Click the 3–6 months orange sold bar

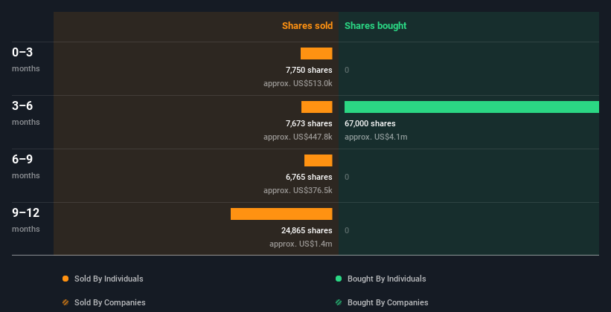316,107
